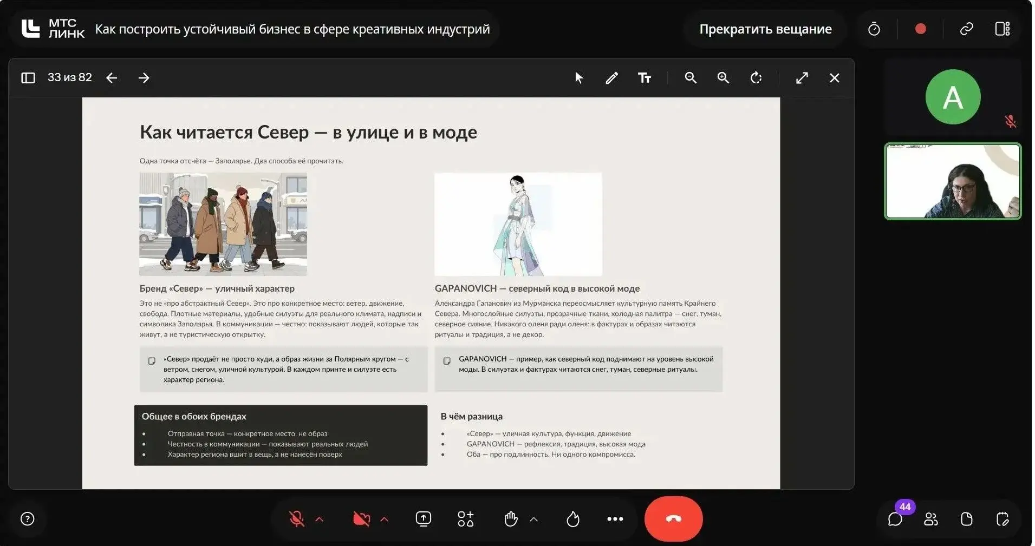1035x546 pixels.
Task: Copy the meeting link icon
Action: (x=967, y=29)
